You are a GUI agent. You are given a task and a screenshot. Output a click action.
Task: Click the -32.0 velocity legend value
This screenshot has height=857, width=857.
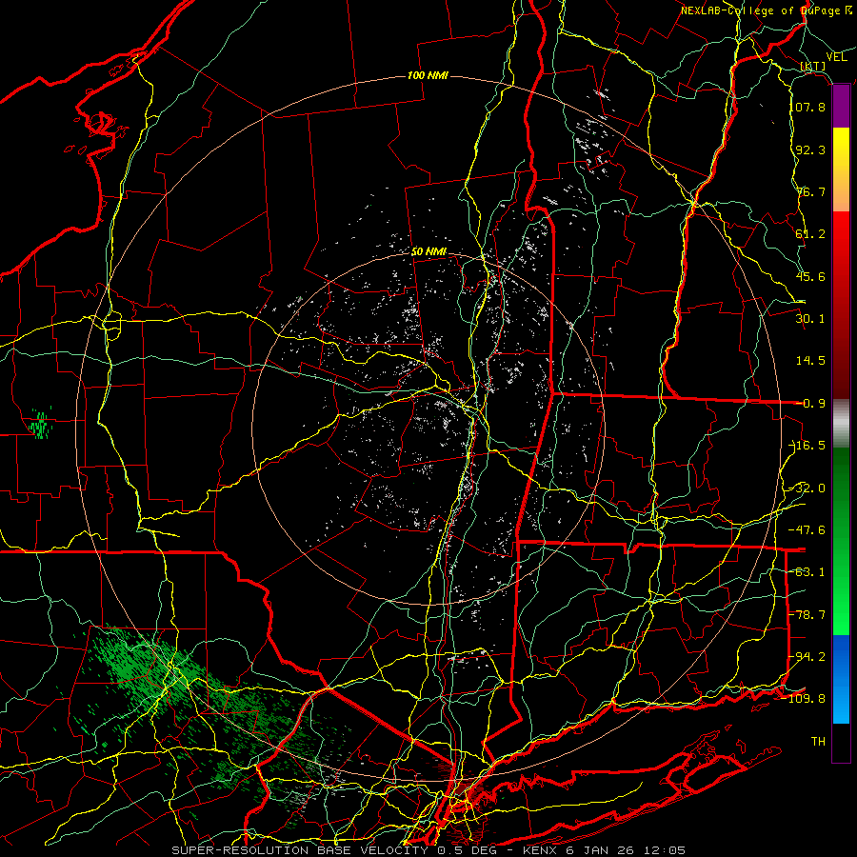[808, 488]
